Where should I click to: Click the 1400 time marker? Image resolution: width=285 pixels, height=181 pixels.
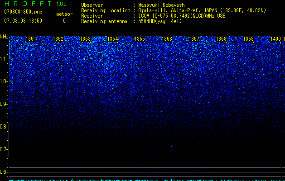click(275, 39)
